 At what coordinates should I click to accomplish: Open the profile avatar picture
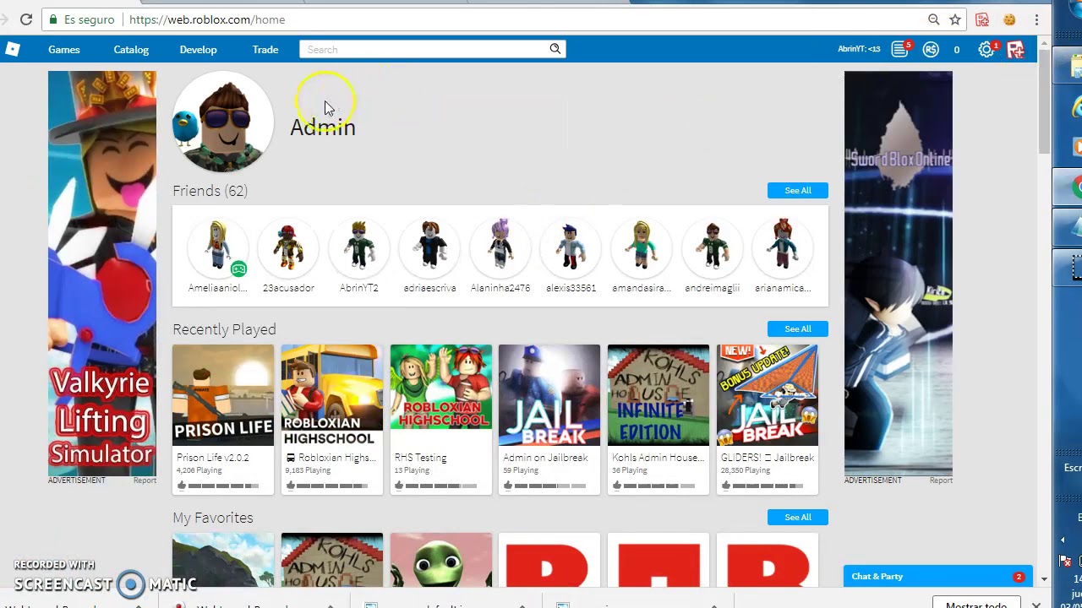coord(223,122)
